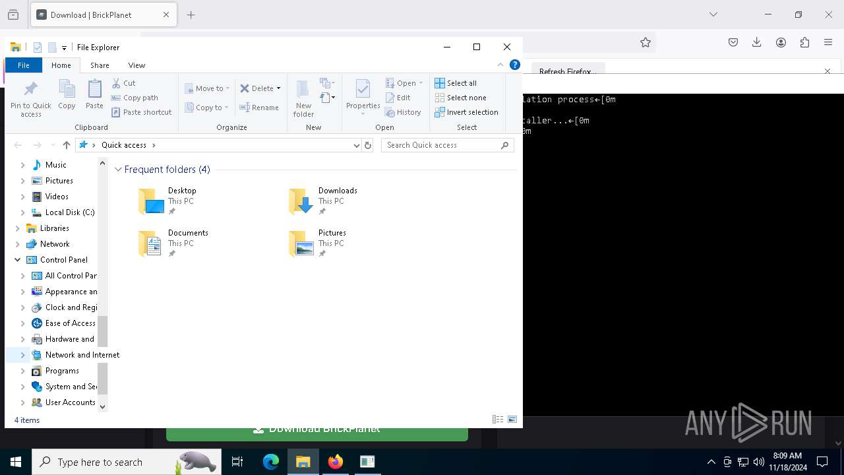Go up one folder level arrow
This screenshot has height=475, width=844.
(67, 145)
